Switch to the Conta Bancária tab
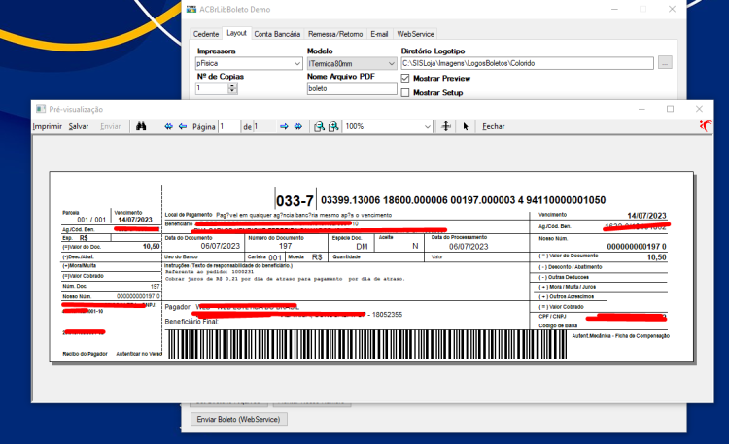The height and width of the screenshot is (444, 729). (x=277, y=34)
